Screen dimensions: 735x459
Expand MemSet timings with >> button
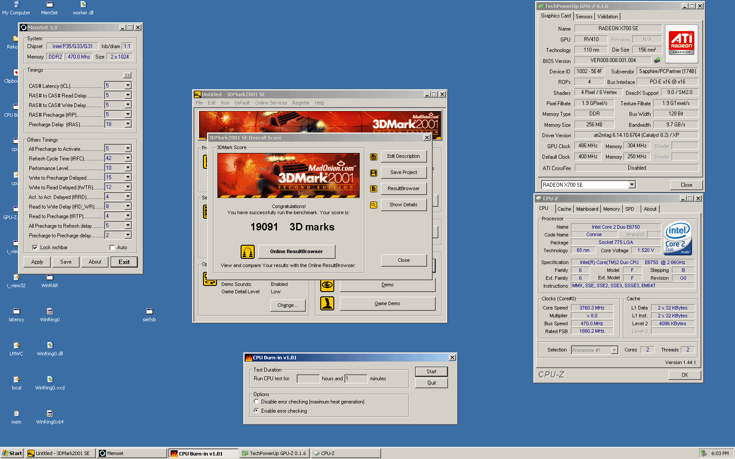[127, 75]
